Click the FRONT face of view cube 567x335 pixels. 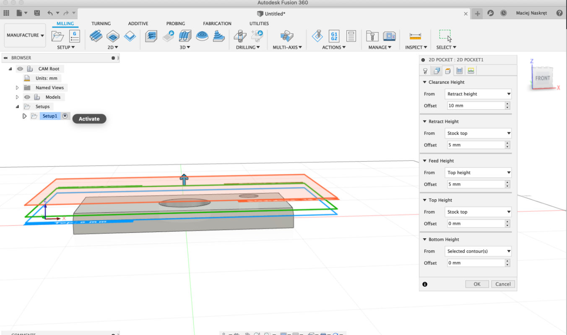point(542,78)
